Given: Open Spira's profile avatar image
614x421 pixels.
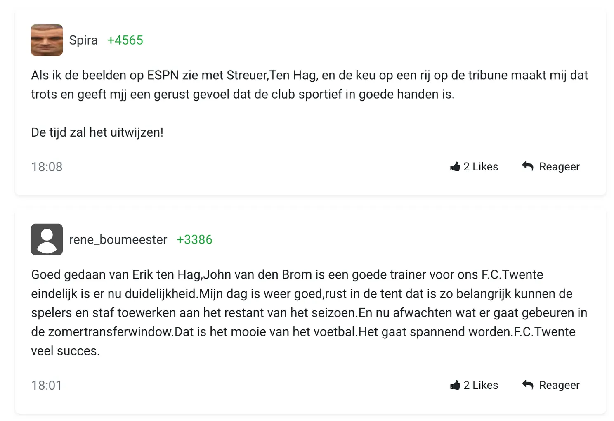Looking at the screenshot, I should coord(47,40).
